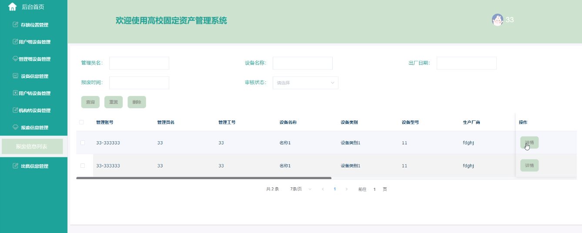Viewport: 582px width, 233px height.
Task: Open 机构转设备管理 menu
Action: (x=33, y=110)
